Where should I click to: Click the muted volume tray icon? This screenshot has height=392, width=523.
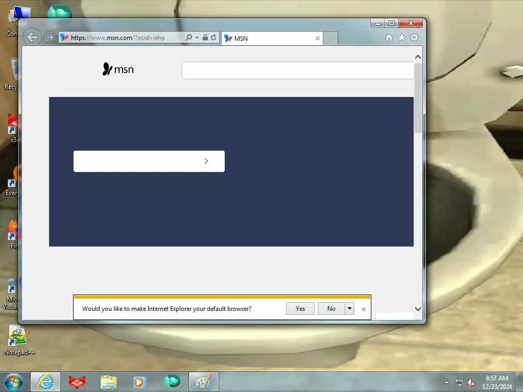point(471,383)
